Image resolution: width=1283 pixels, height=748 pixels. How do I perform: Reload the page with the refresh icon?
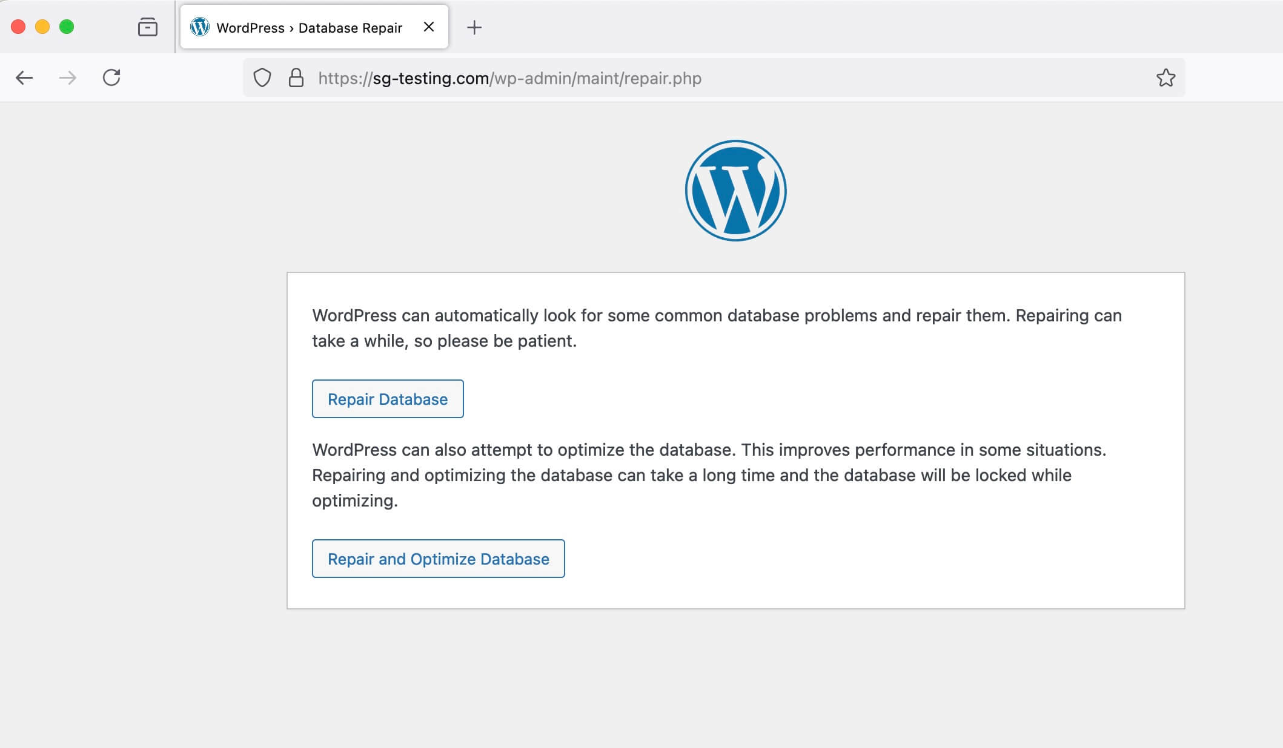click(x=111, y=77)
